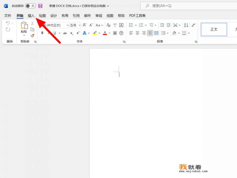Open the font name dropdown

pos(68,25)
